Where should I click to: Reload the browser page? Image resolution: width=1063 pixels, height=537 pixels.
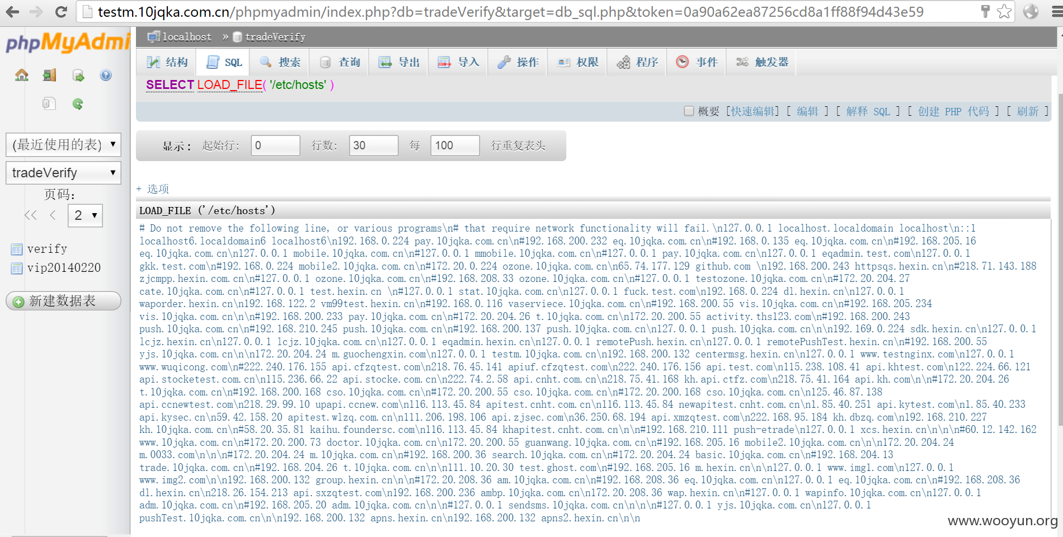tap(61, 12)
